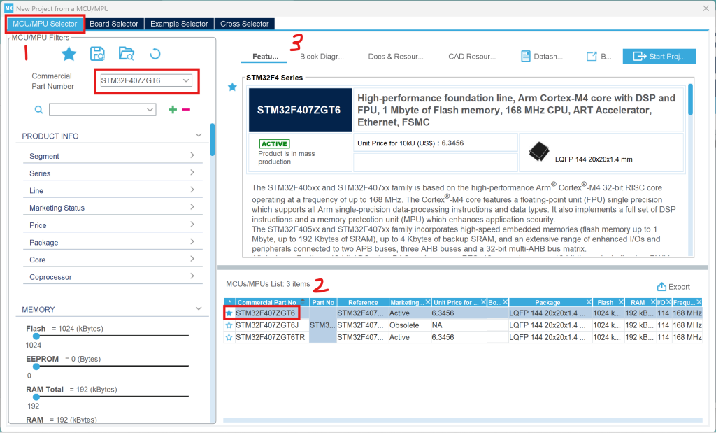Click the Export icon above the MCU list

click(661, 286)
